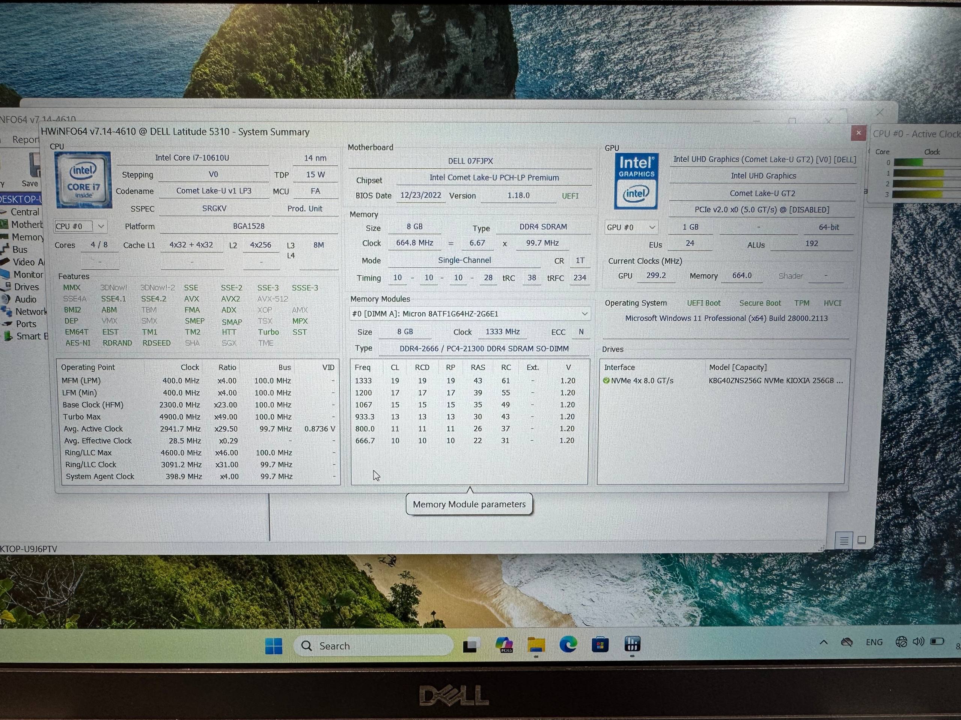Click the taskbar Search box
This screenshot has width=961, height=720.
[x=374, y=646]
